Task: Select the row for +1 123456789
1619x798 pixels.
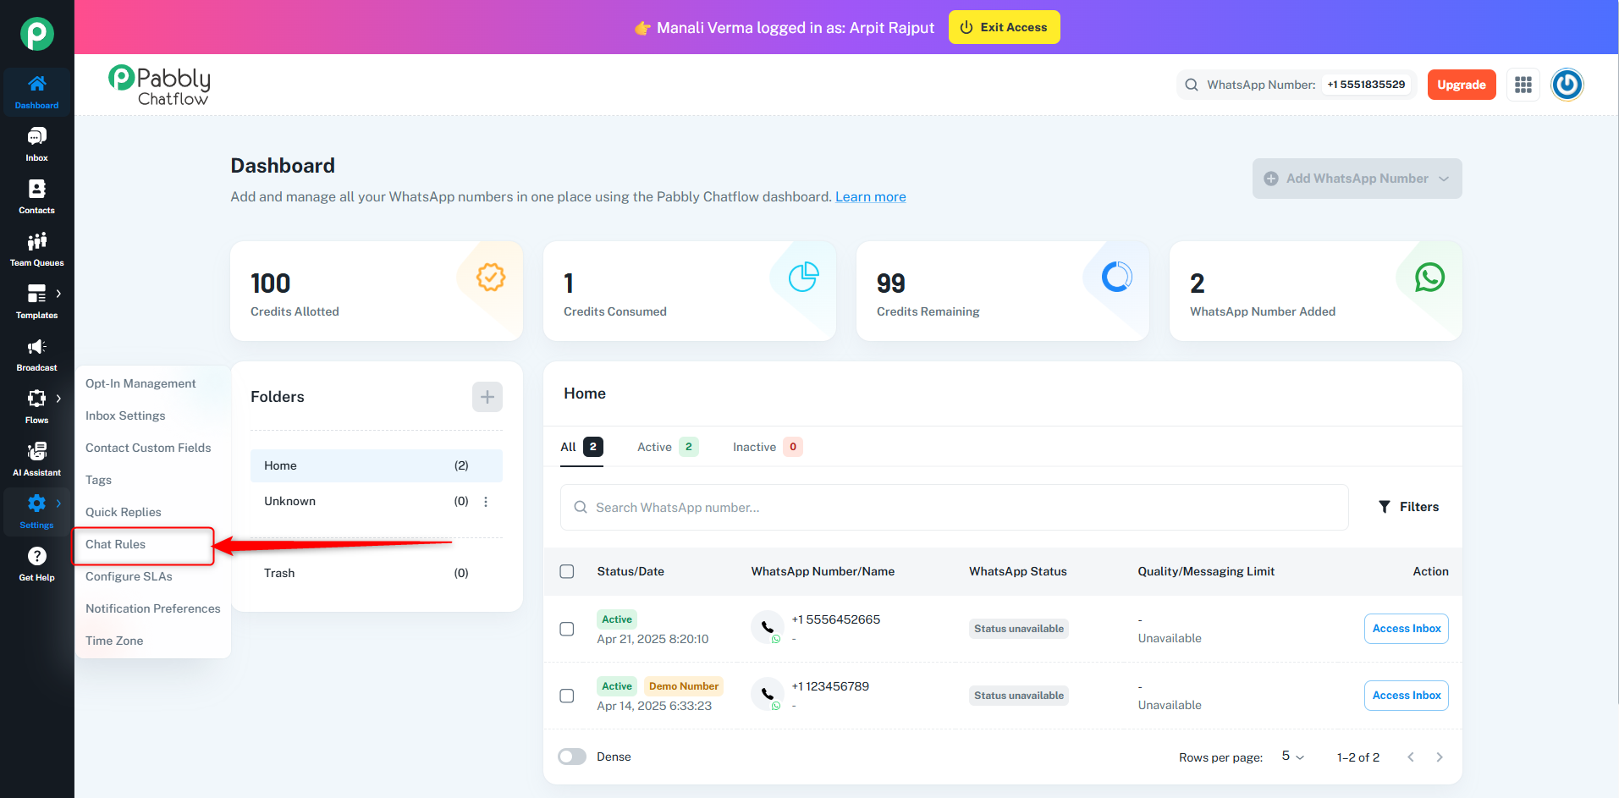Action: (x=567, y=696)
